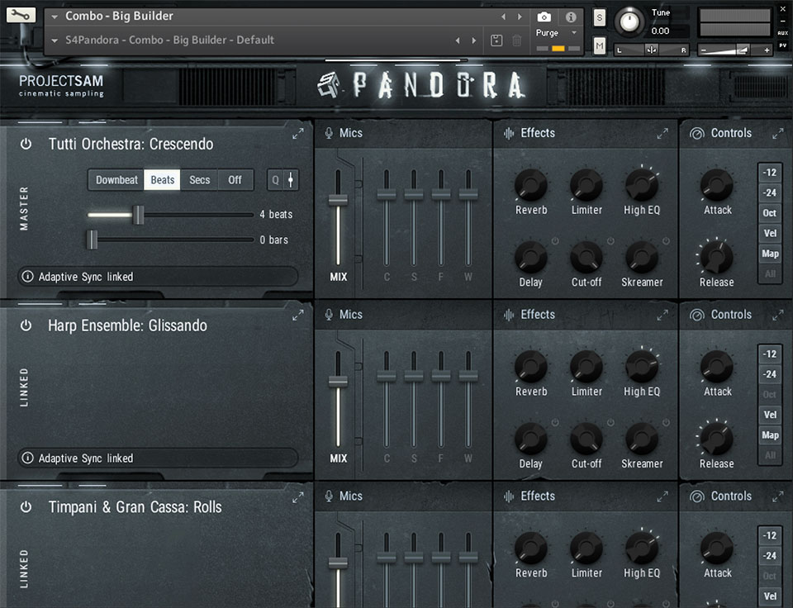Toggle Oct button in first Controls
Image resolution: width=793 pixels, height=608 pixels.
(x=770, y=213)
